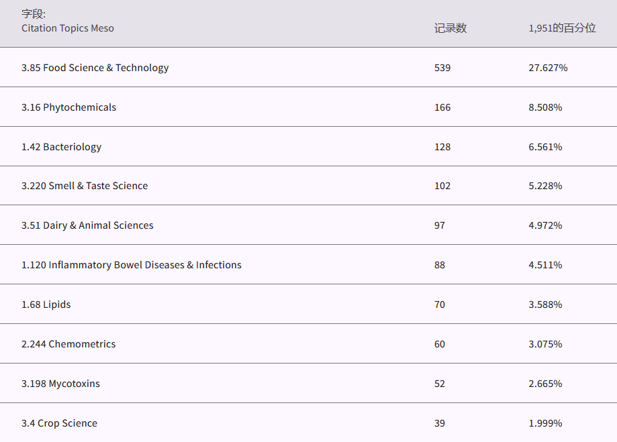Click the 3.51 Dairy & Animal Sciences topic
The width and height of the screenshot is (617, 442).
[87, 225]
